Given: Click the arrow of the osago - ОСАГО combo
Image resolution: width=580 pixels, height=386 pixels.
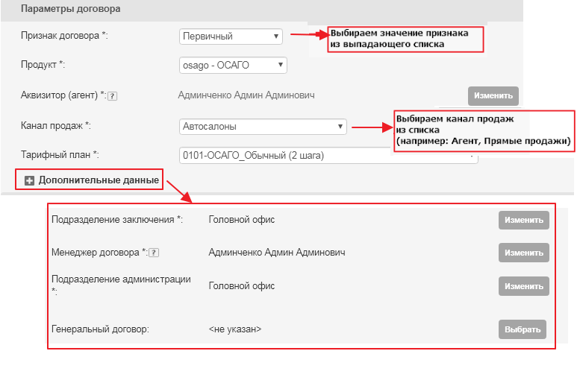Looking at the screenshot, I should pos(281,65).
